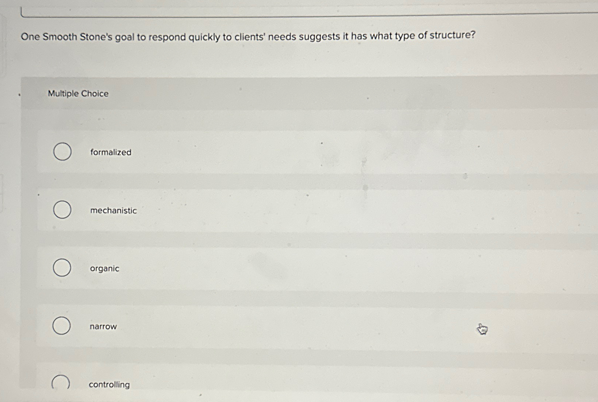Screen dimensions: 598x402
Task: Click the controlling answer label
Action: [x=109, y=384]
